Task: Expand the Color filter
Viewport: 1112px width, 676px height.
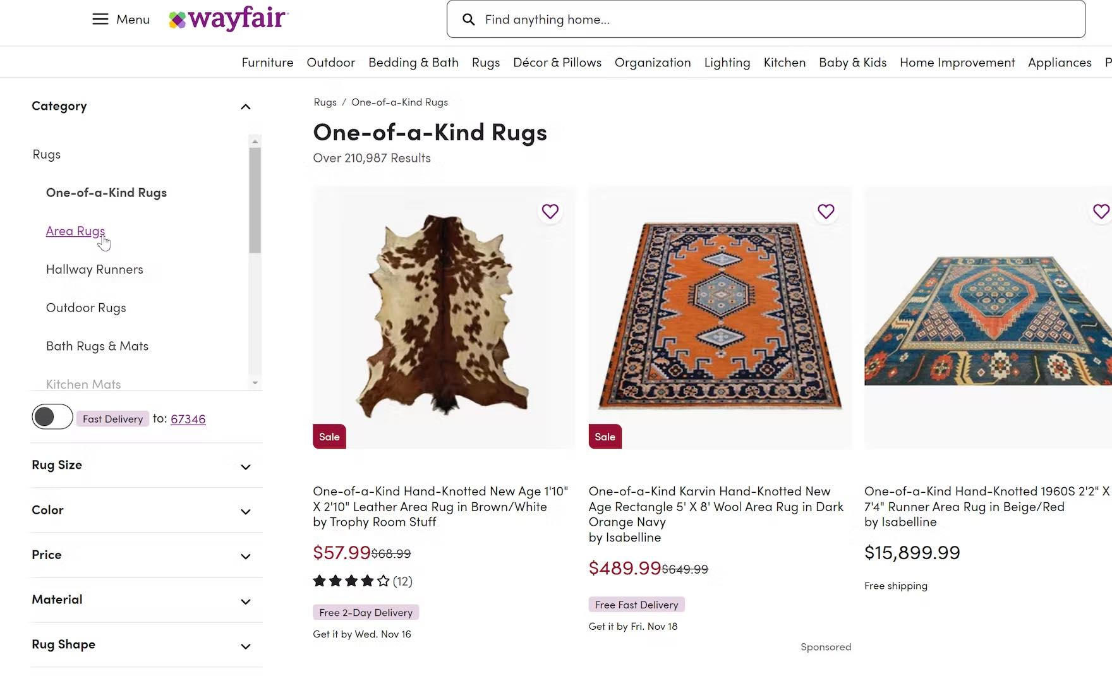Action: tap(246, 512)
